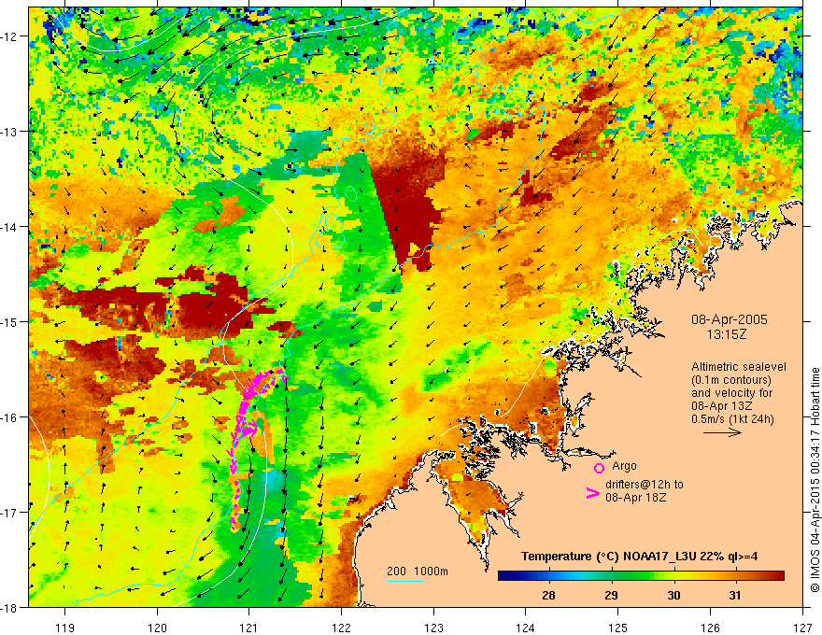
Task: Click the color bar tick label 28
Action: pos(548,595)
